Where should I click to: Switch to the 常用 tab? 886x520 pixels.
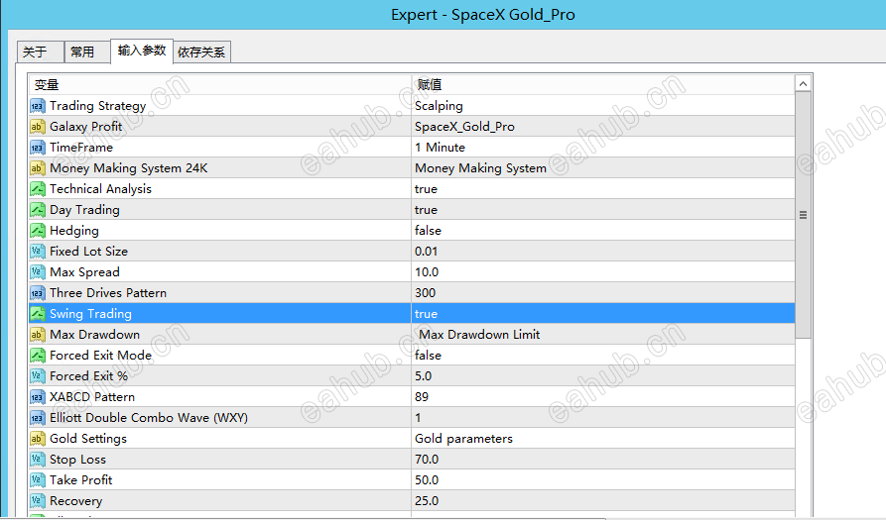[x=87, y=52]
